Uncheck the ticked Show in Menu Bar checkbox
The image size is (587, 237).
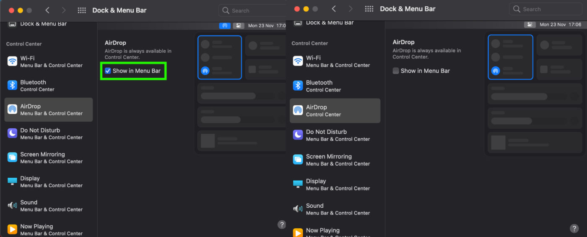(108, 71)
